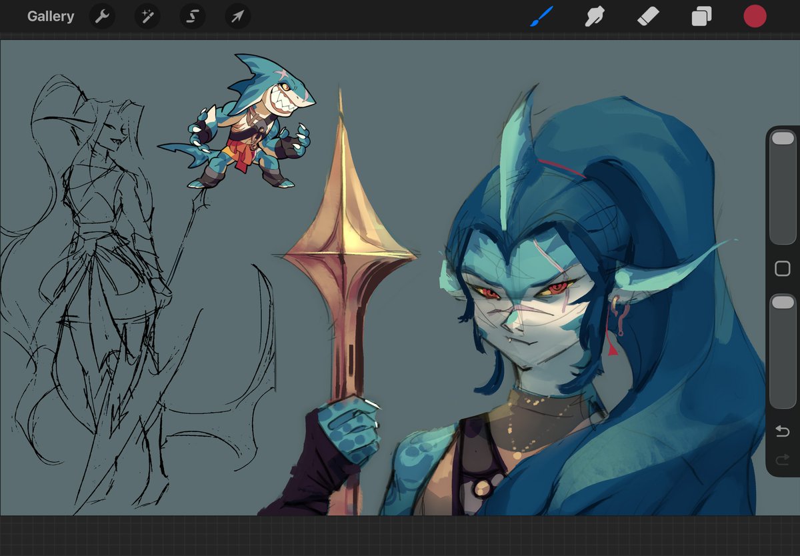Open the Actions wrench menu
This screenshot has height=556, width=800.
(102, 17)
